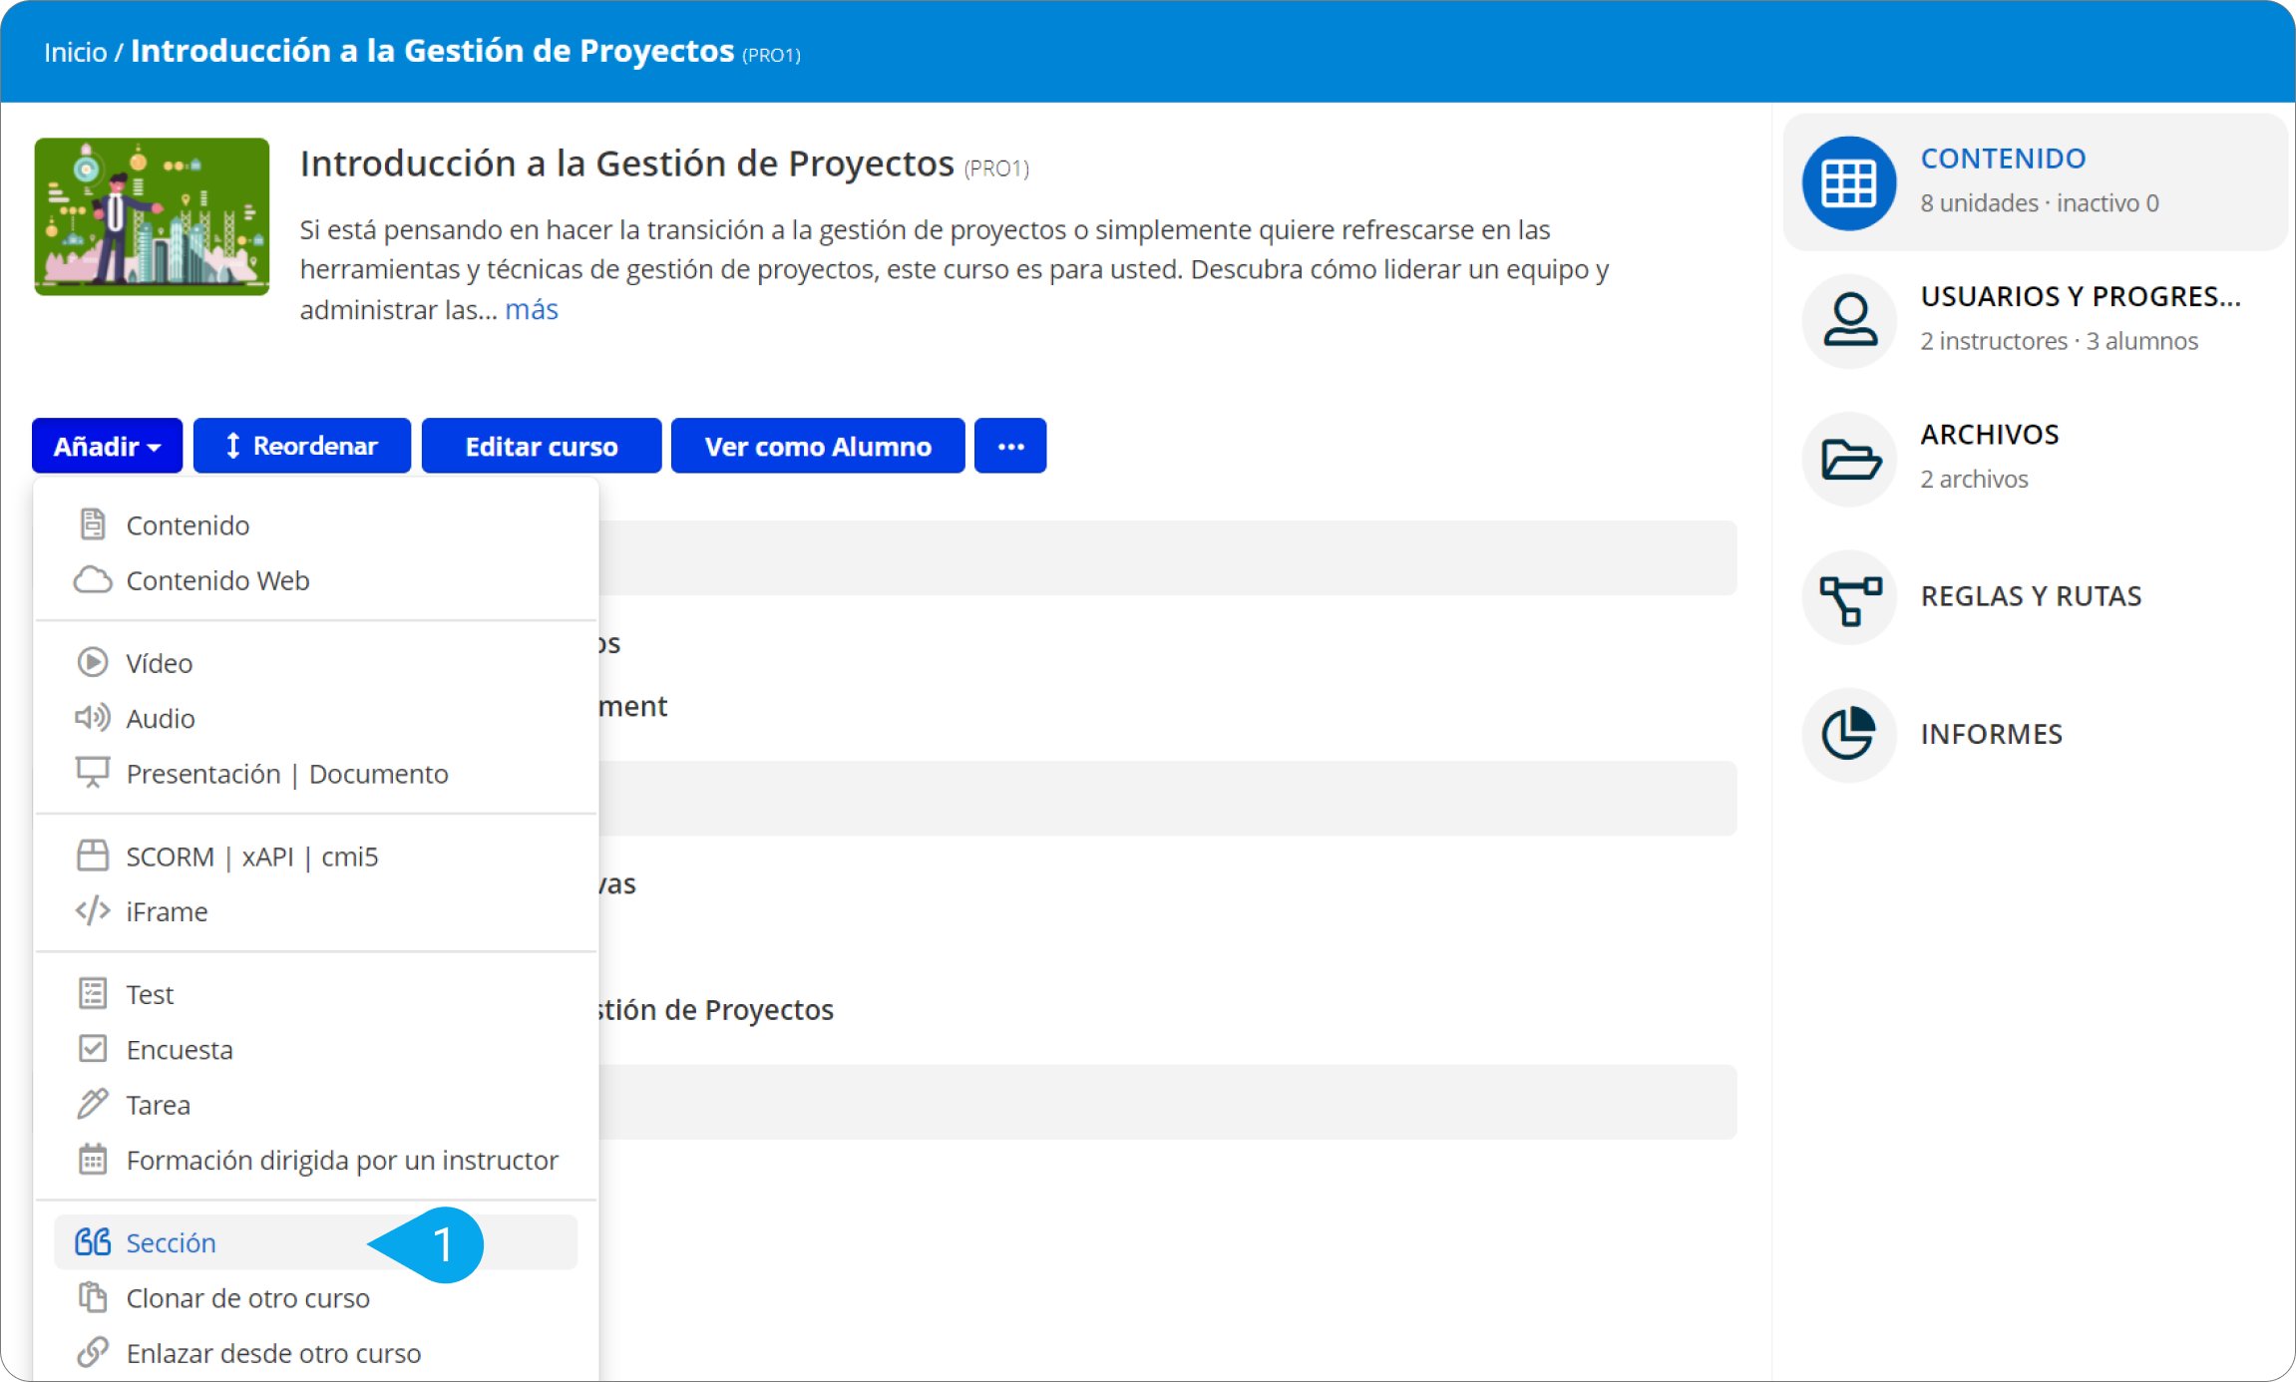Click the Vídeo play icon in menu
This screenshot has width=2296, height=1382.
tap(93, 663)
